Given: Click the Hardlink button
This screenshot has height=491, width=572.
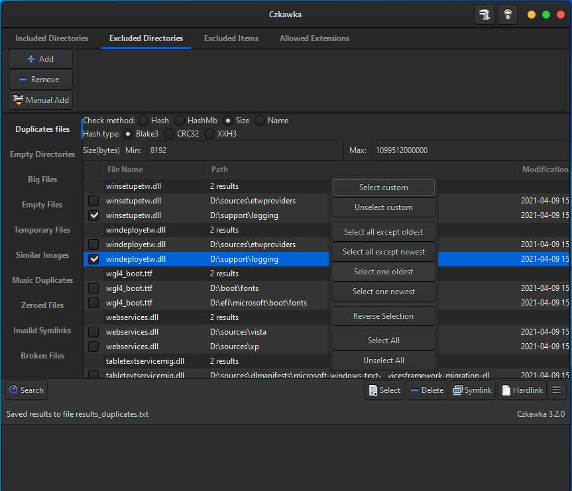Looking at the screenshot, I should 521,390.
